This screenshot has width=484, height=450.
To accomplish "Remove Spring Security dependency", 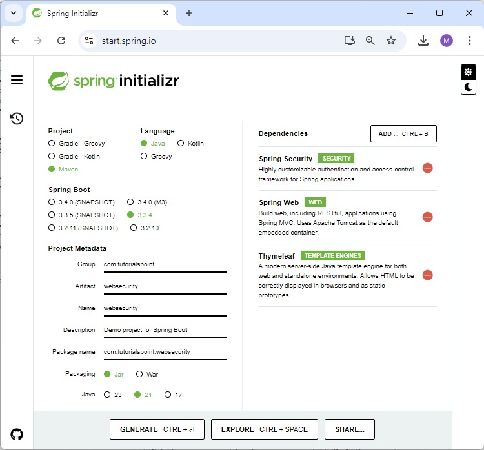I will point(427,168).
